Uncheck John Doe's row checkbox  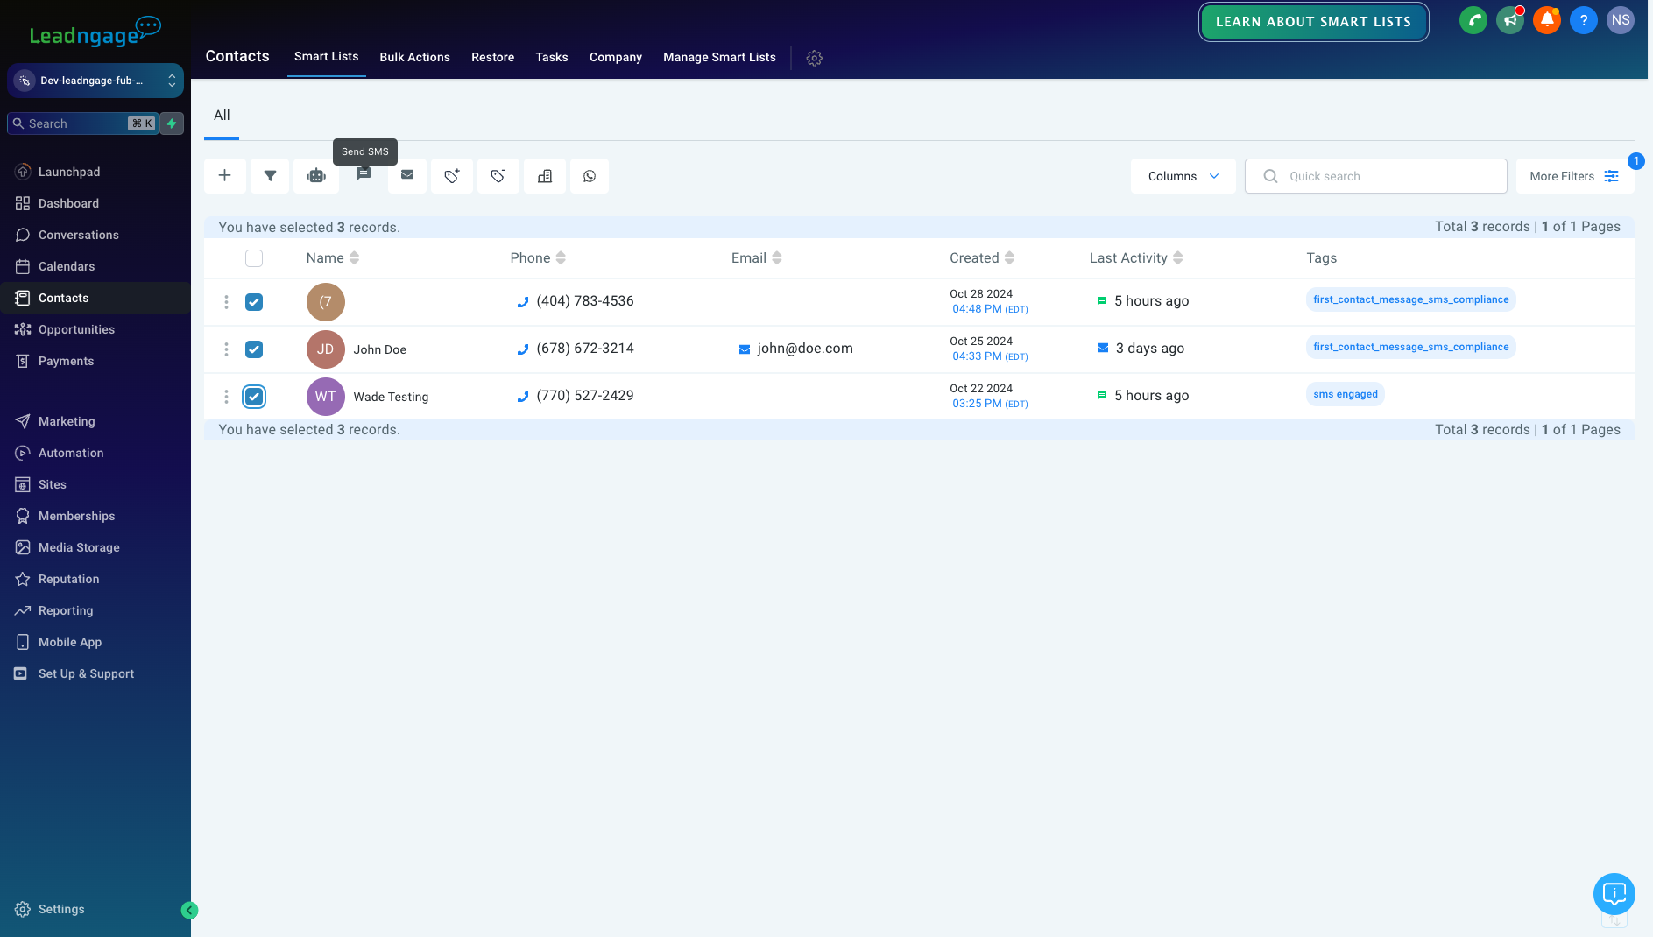254,349
